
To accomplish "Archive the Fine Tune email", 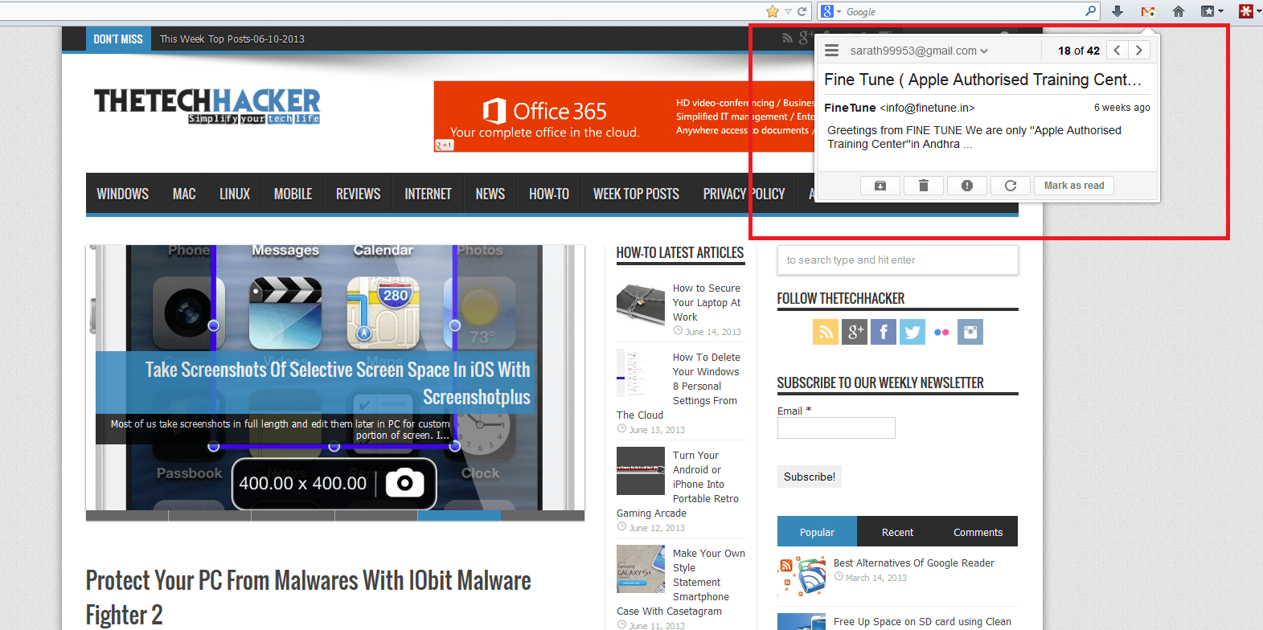I will (x=880, y=186).
